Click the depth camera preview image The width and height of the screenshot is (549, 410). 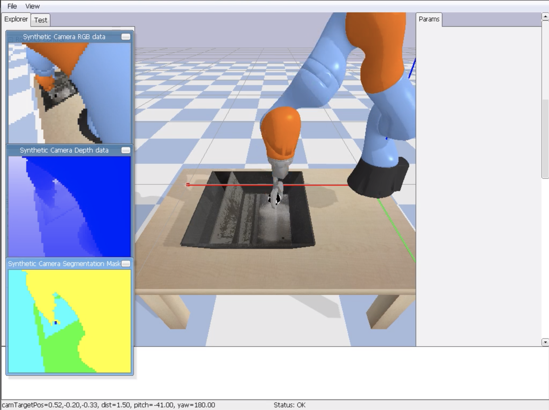[x=69, y=207]
